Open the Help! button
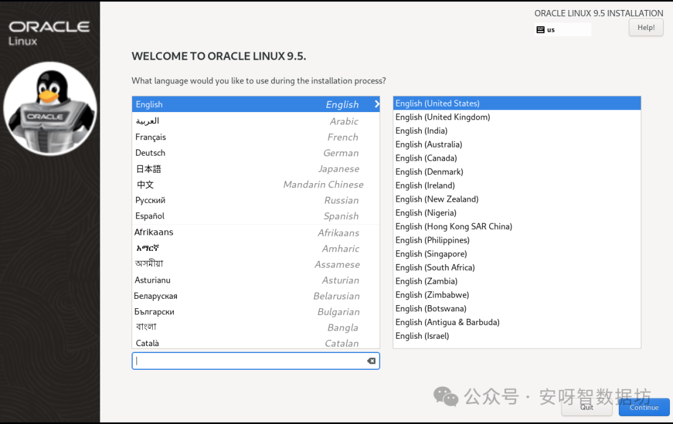The width and height of the screenshot is (673, 424). (x=646, y=27)
